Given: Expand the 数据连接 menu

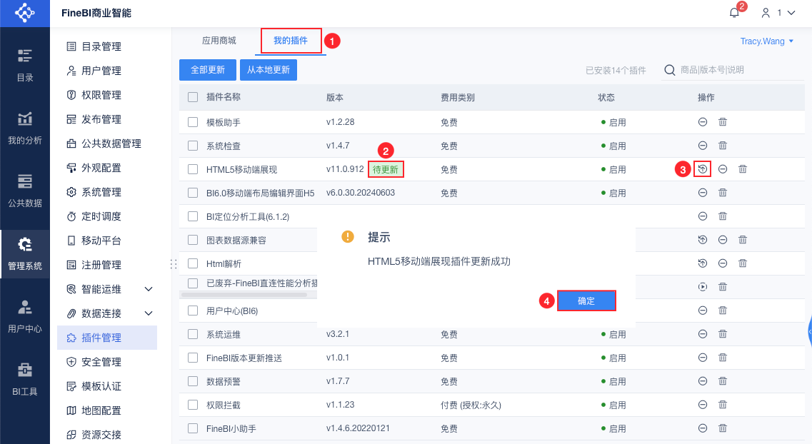Looking at the screenshot, I should coord(149,313).
